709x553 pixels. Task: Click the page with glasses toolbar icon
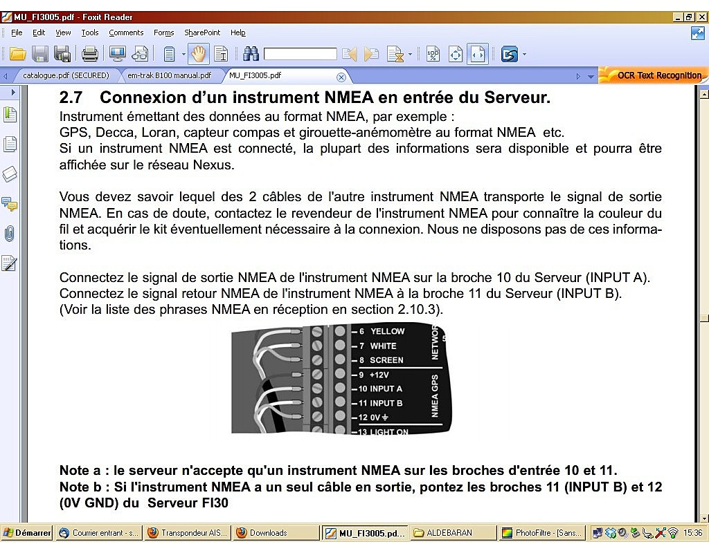coord(140,55)
